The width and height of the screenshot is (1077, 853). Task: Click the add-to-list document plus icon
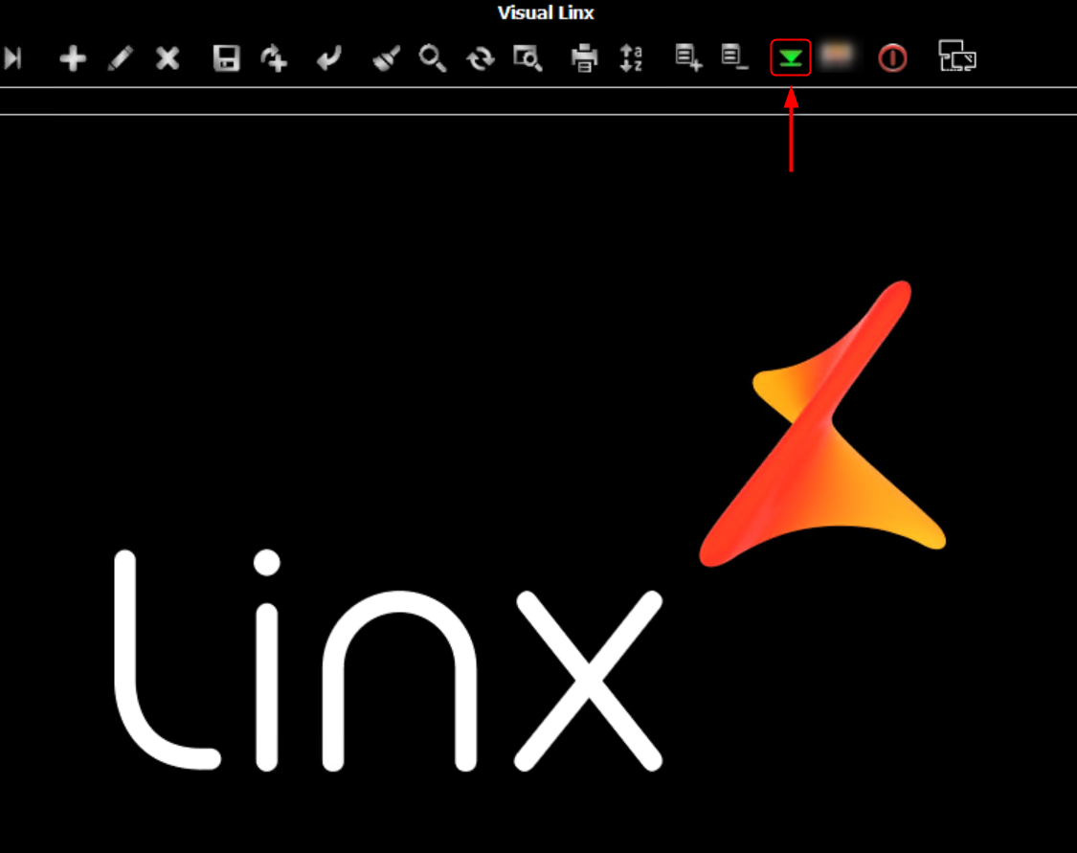(686, 57)
